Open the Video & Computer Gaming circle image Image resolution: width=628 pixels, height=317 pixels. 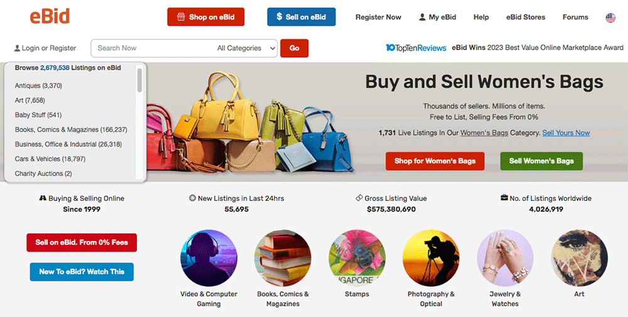[x=208, y=258]
